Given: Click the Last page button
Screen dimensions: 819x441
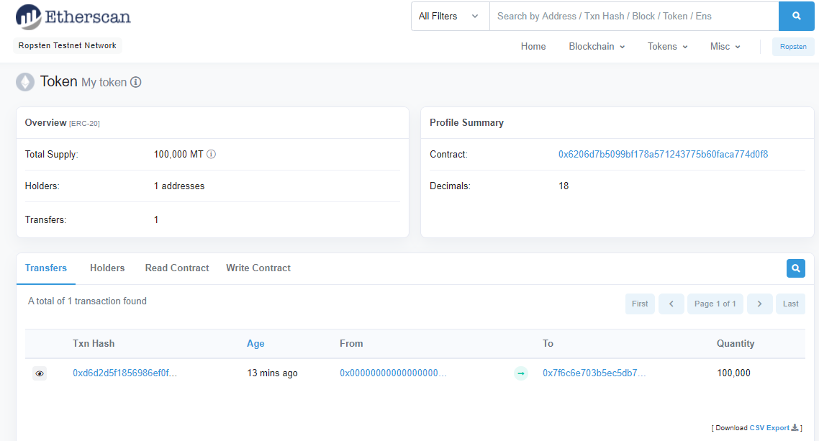Looking at the screenshot, I should click(790, 304).
